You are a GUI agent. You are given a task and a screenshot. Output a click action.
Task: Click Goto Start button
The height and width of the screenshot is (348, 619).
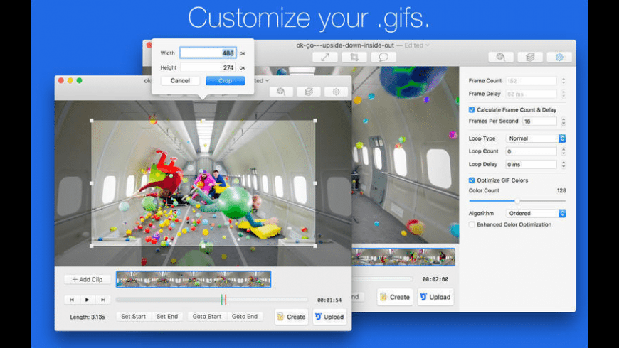[x=207, y=317]
